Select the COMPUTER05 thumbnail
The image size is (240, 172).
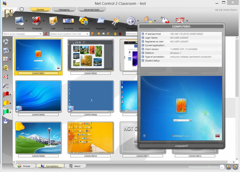coord(38,96)
